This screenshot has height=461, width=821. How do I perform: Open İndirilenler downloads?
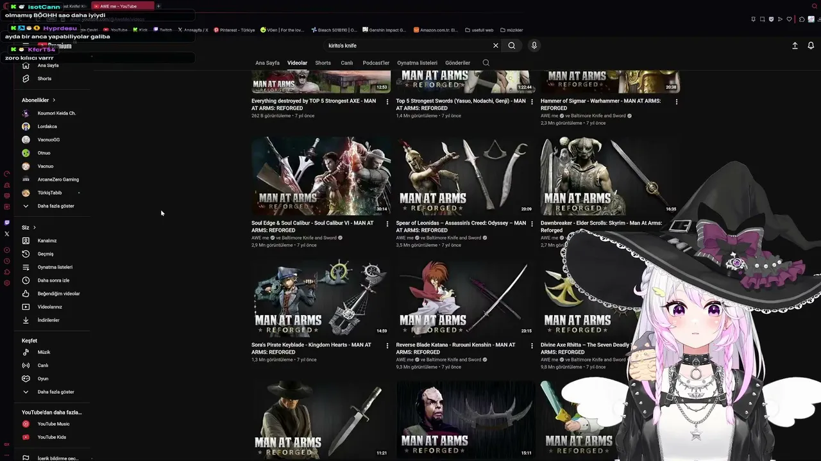tap(48, 320)
